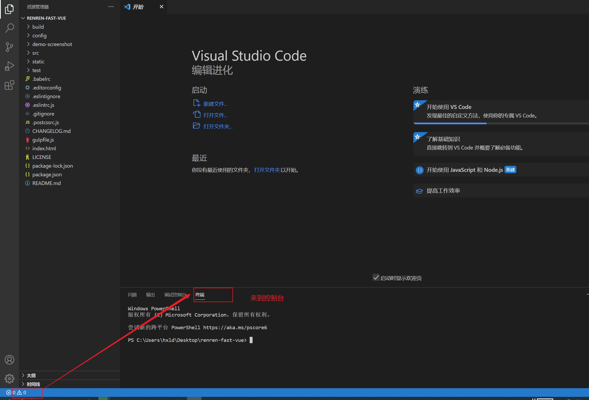Click the errors and warnings status indicator

16,393
